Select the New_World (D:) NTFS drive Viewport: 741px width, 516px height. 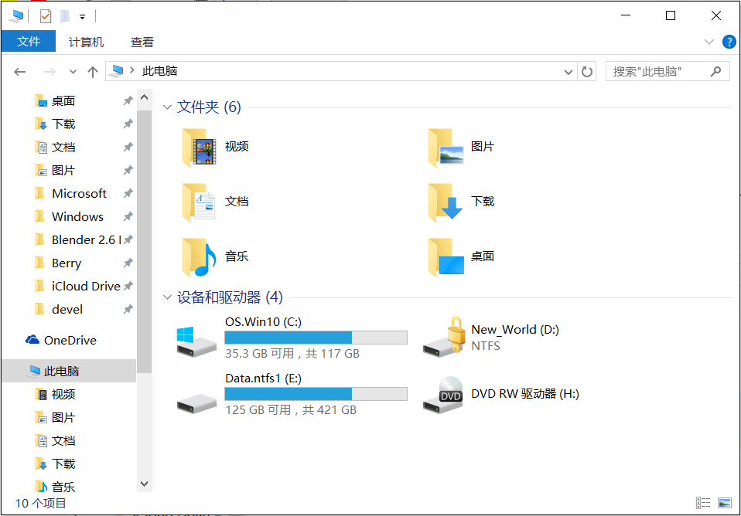[515, 329]
